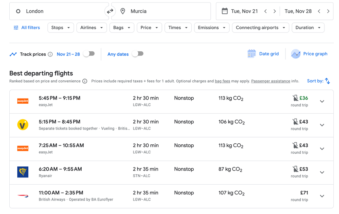Open the bag fees link
This screenshot has width=339, height=214.
222,81
